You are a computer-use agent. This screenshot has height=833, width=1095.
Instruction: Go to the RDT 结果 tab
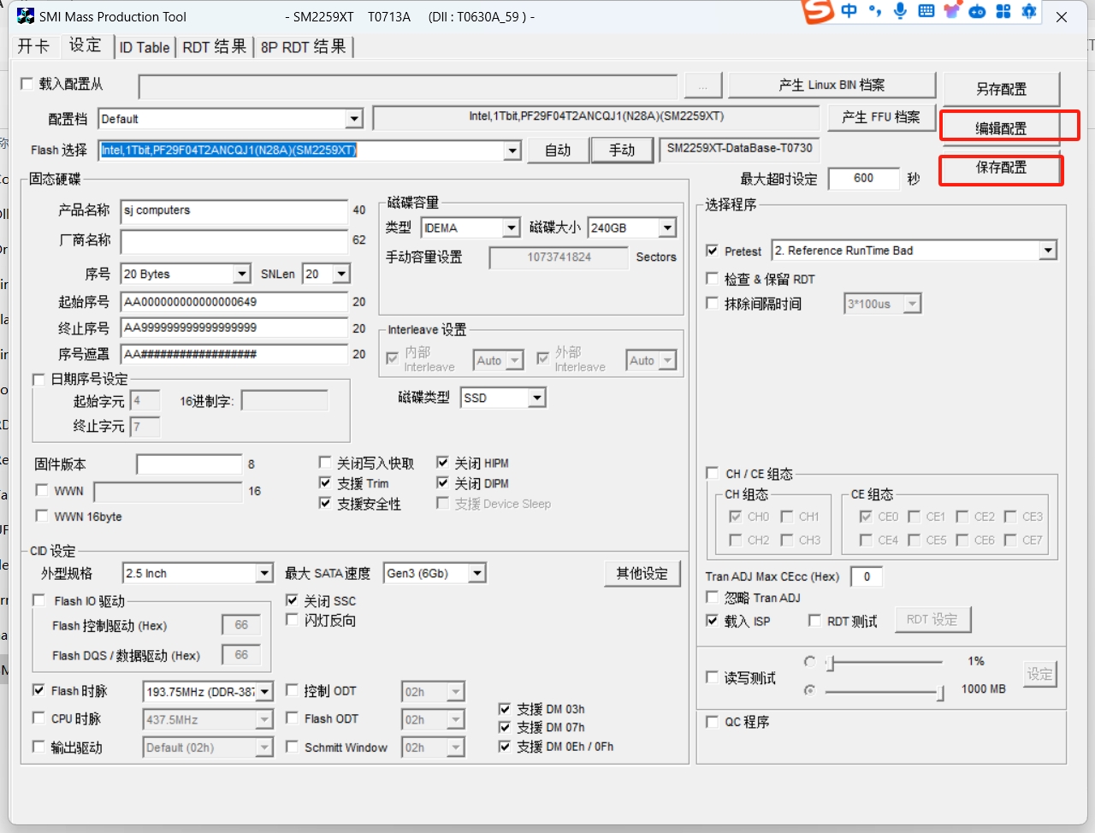click(x=215, y=47)
